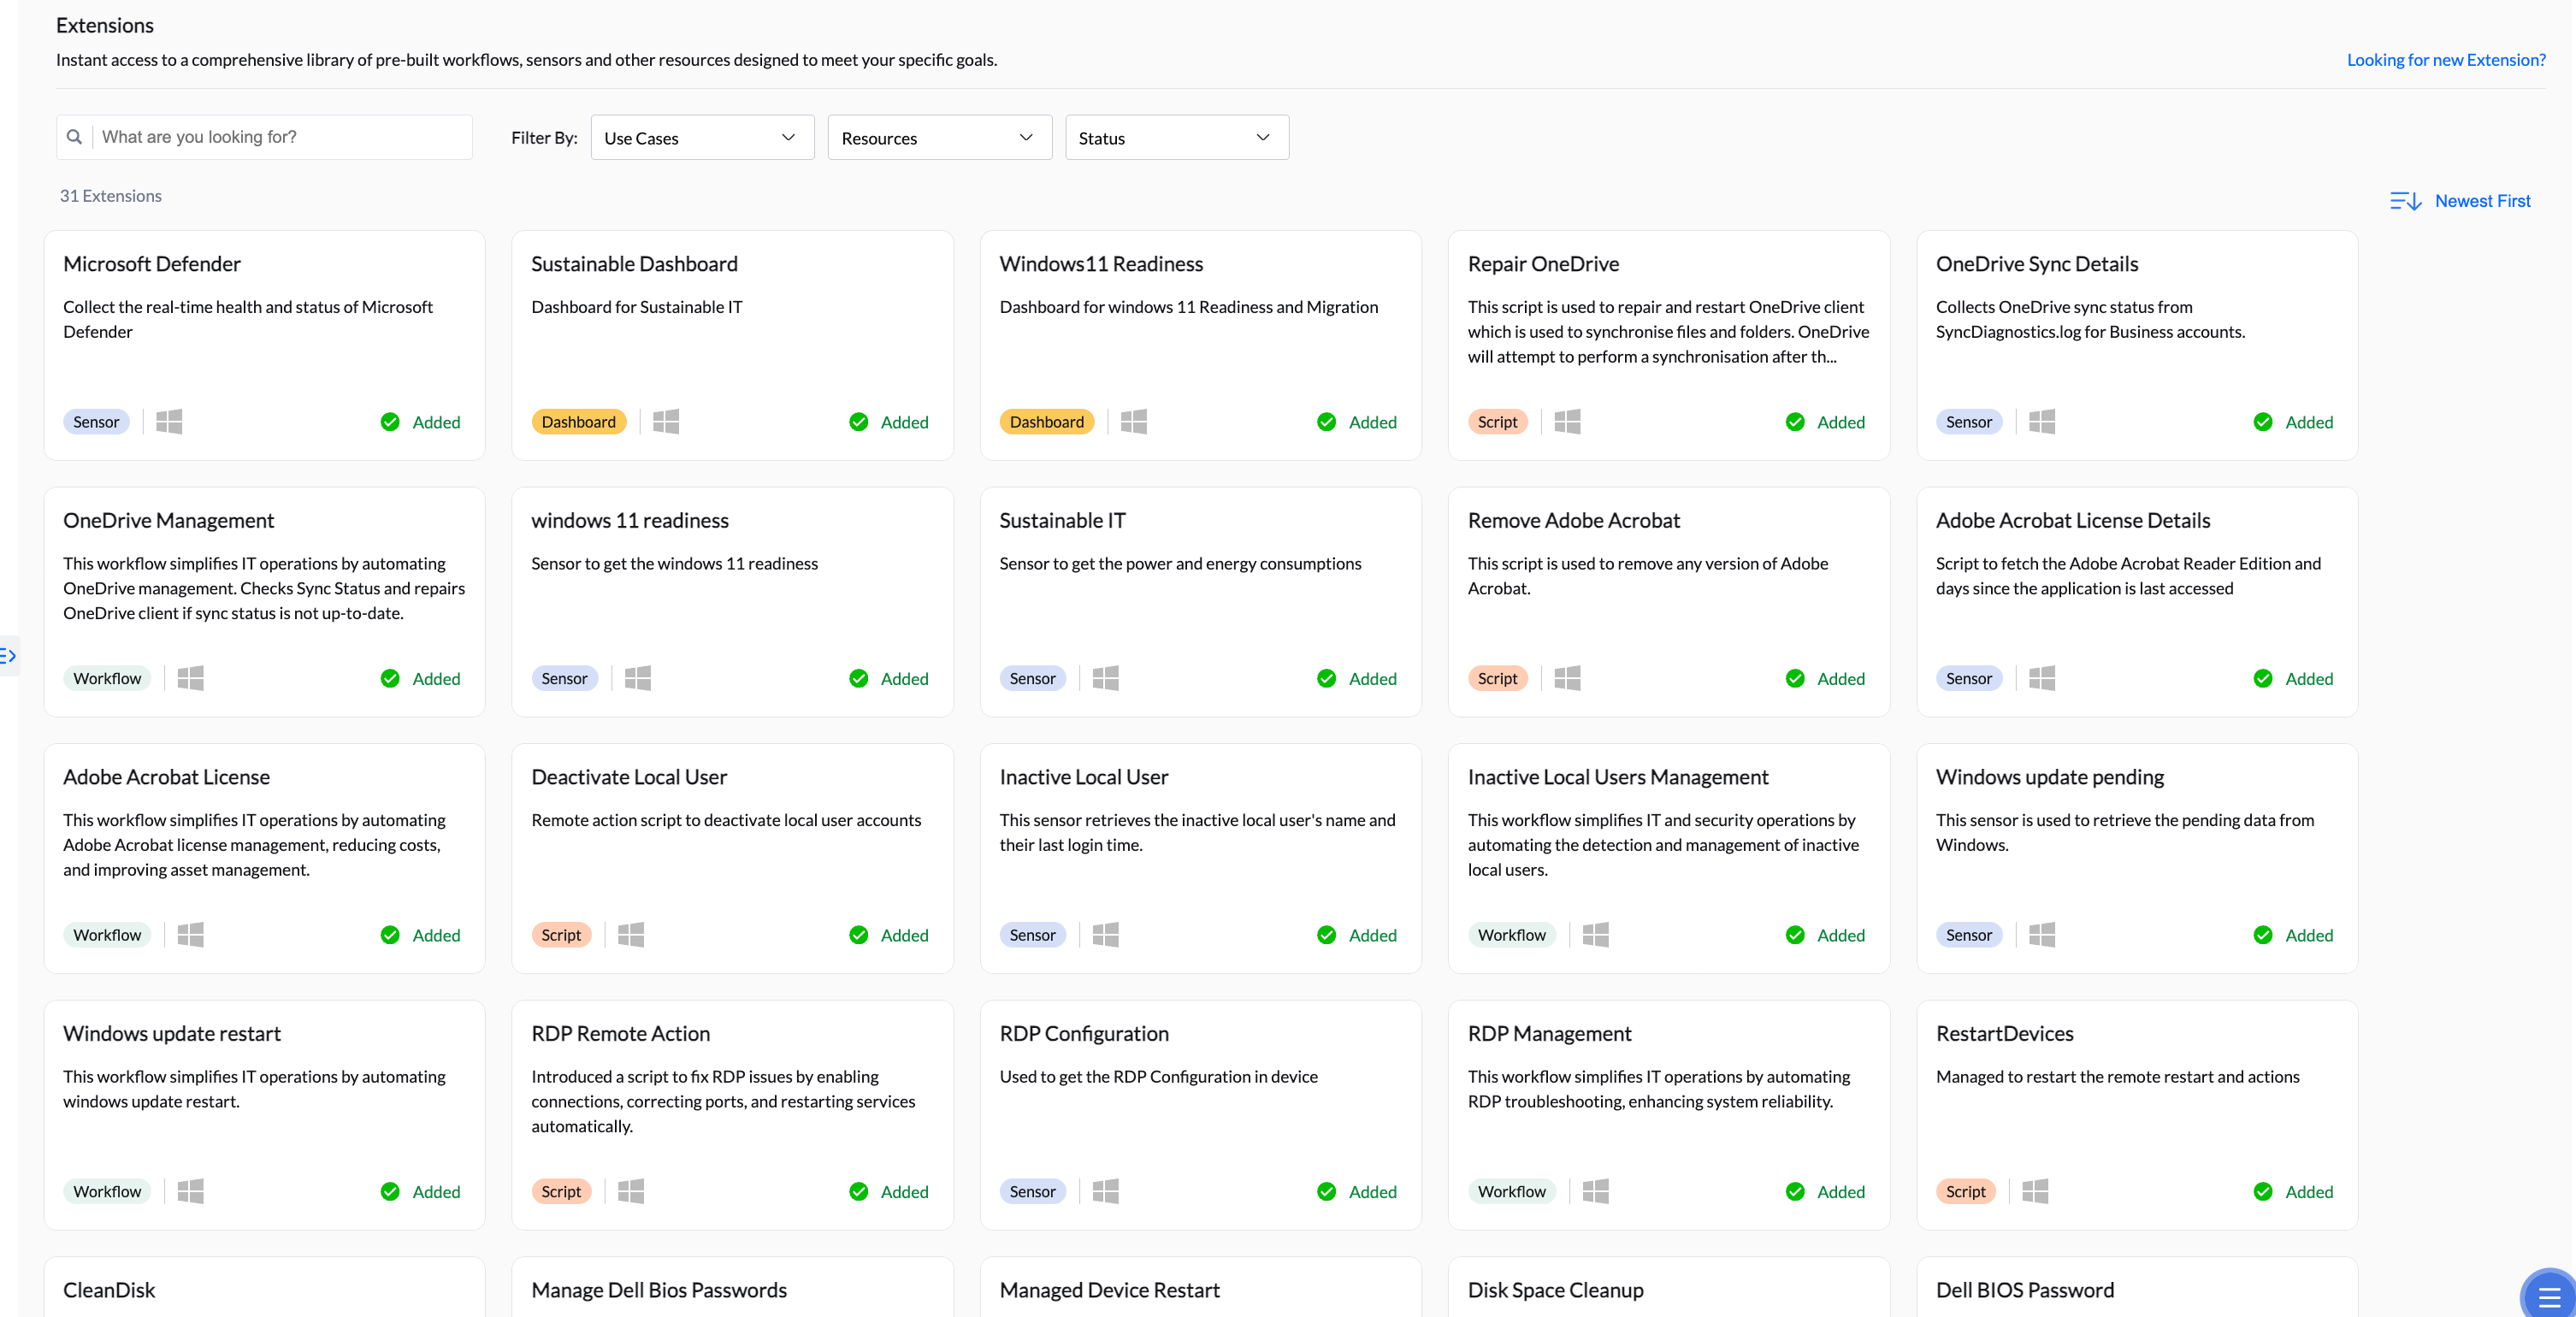Screen dimensions: 2576x1317
Task: Click Windows icon on Adobe Acrobat License card
Action: click(x=190, y=935)
